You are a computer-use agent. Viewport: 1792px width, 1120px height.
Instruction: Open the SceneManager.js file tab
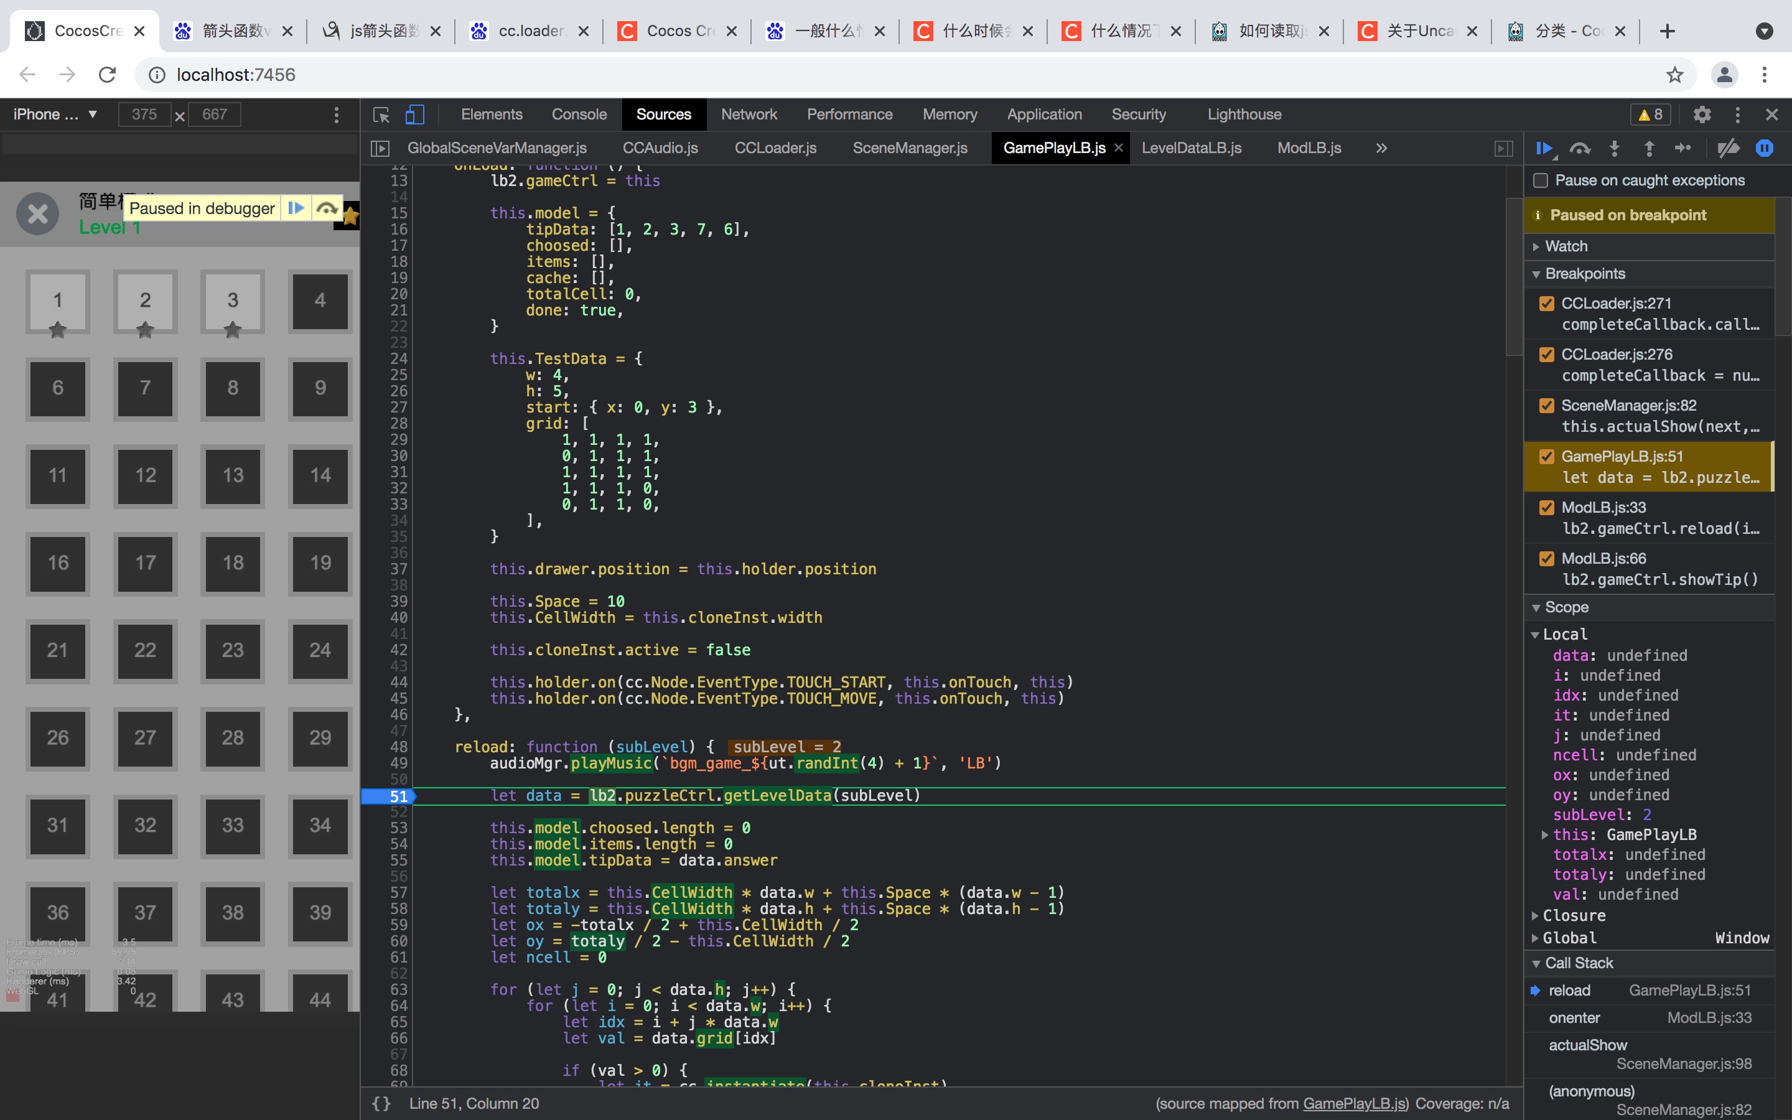tap(909, 148)
